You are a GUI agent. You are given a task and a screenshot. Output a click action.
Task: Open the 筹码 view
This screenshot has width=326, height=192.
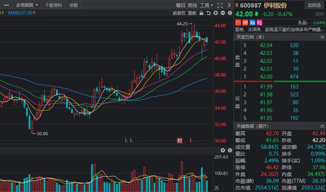tap(180, 6)
